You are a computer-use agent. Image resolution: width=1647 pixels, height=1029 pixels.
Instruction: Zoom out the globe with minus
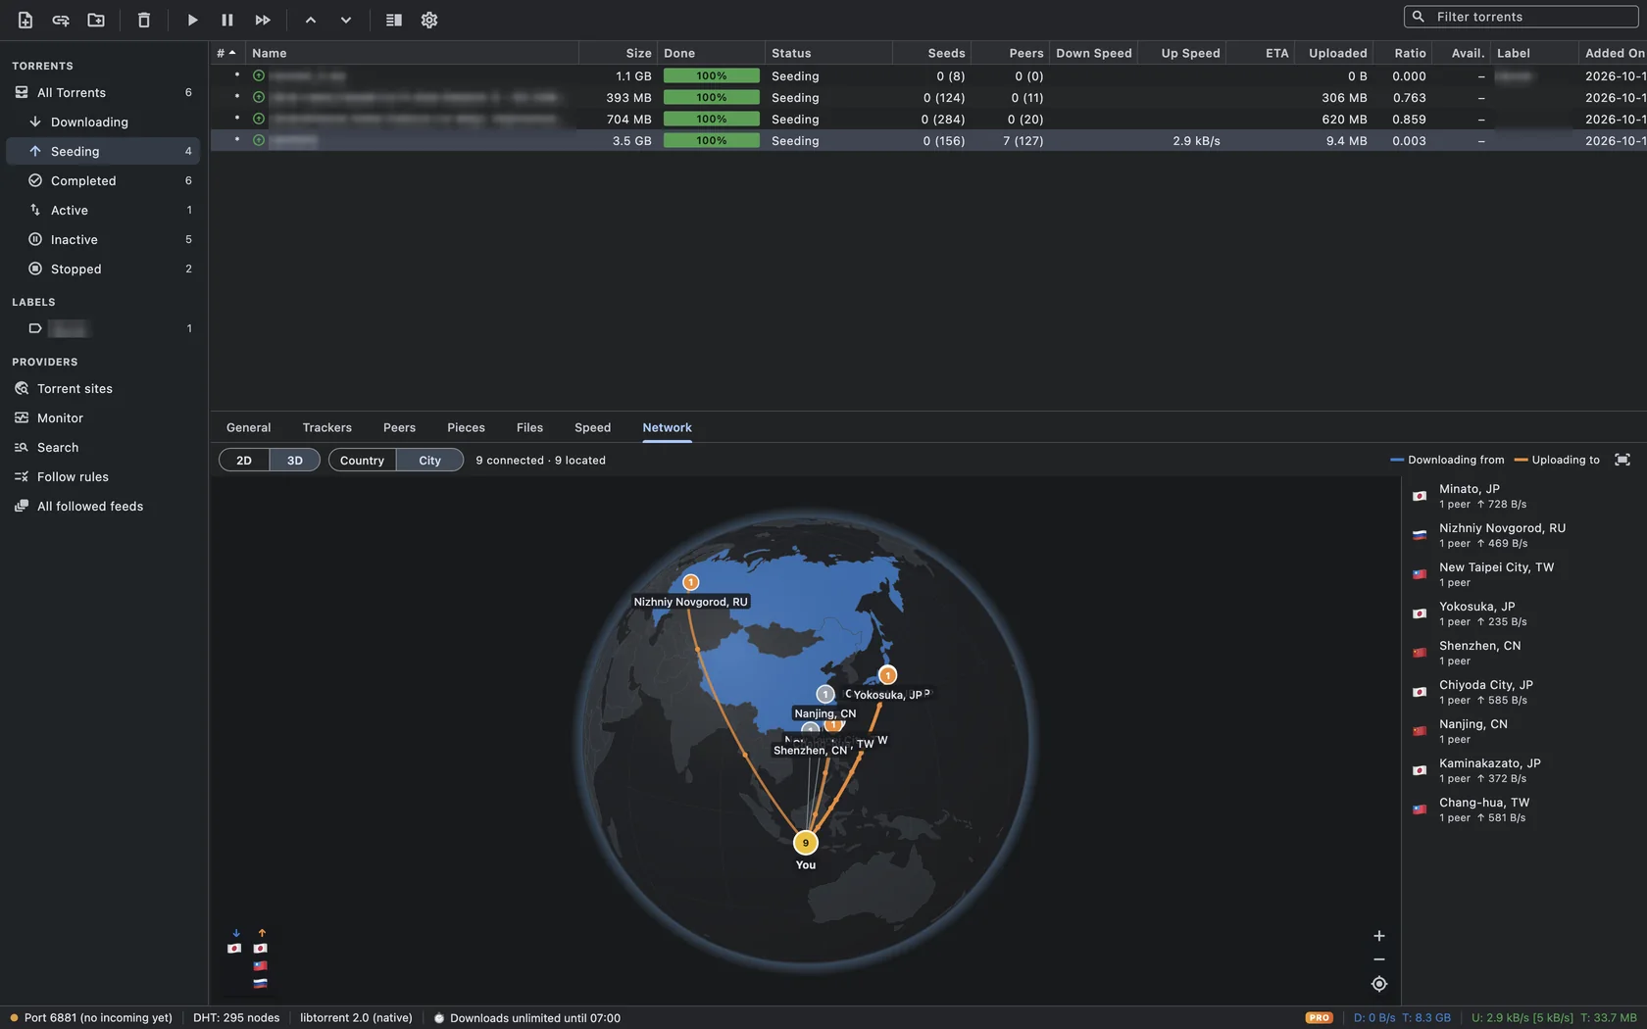[1378, 959]
